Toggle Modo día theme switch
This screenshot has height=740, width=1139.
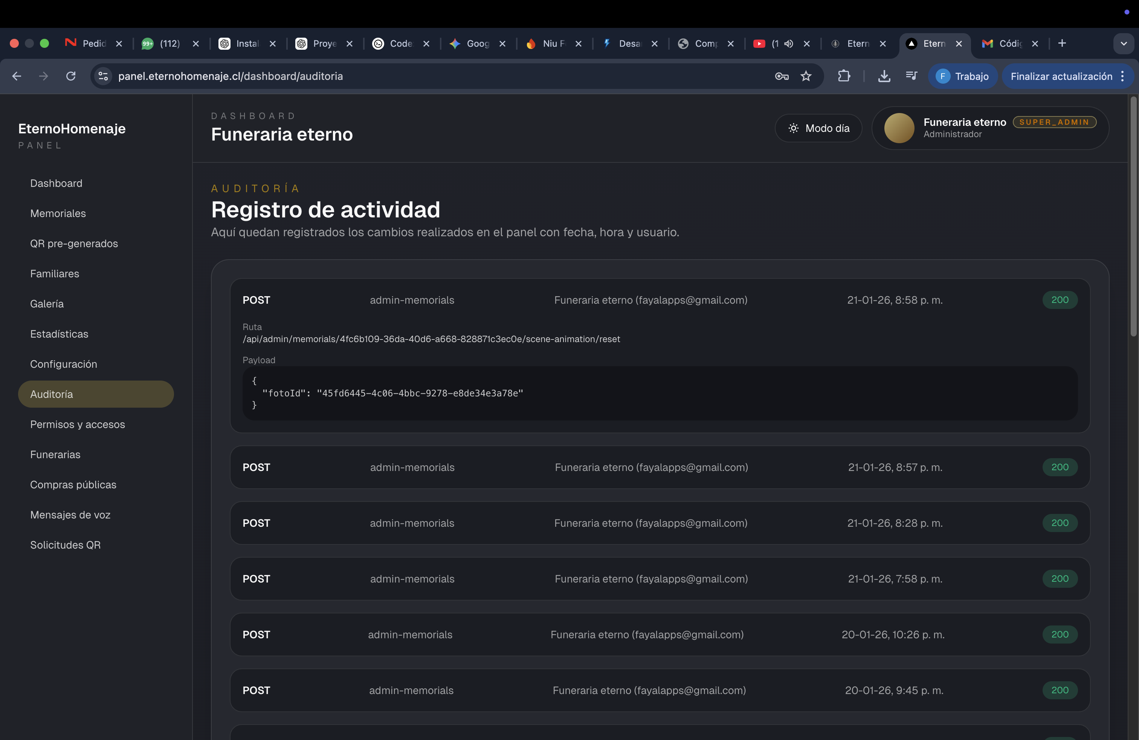[818, 128]
